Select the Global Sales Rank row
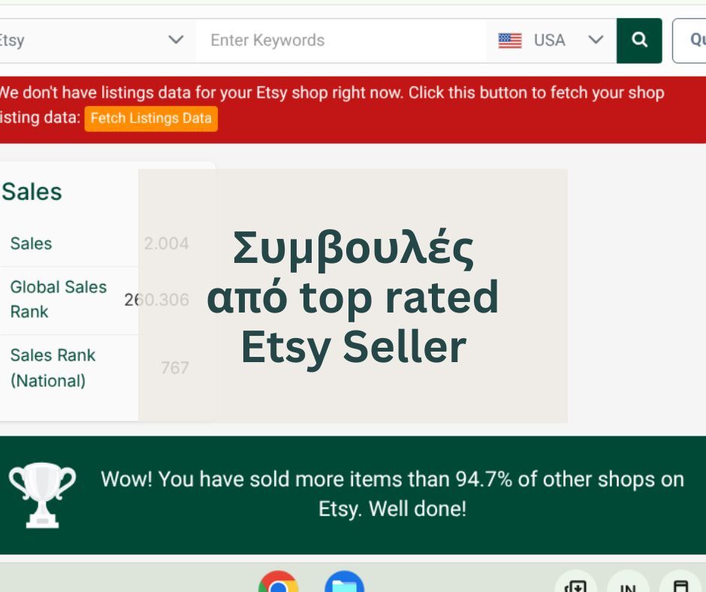Viewport: 706px width, 592px height. pos(68,299)
